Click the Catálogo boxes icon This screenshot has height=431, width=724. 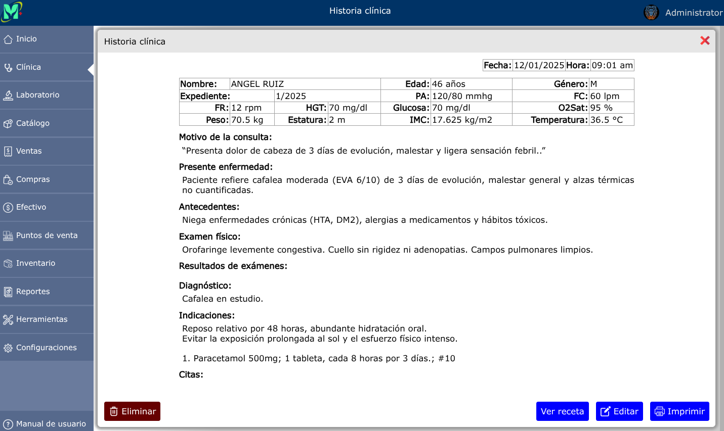point(8,123)
